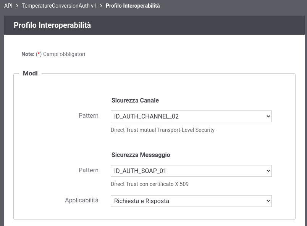The image size is (307, 226).
Task: Open the ID_AUTH_CHANNEL_02 pattern dropdown
Action: [x=191, y=117]
